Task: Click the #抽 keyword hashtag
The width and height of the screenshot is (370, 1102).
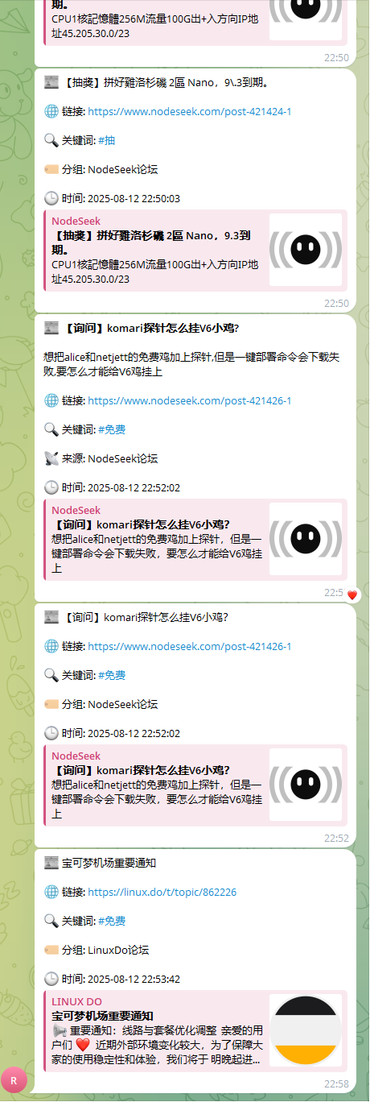Action: click(x=106, y=140)
